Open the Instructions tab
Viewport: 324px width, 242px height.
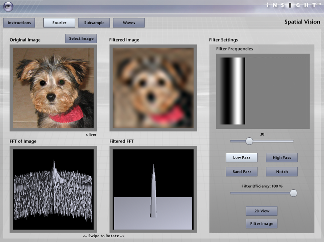tap(19, 23)
